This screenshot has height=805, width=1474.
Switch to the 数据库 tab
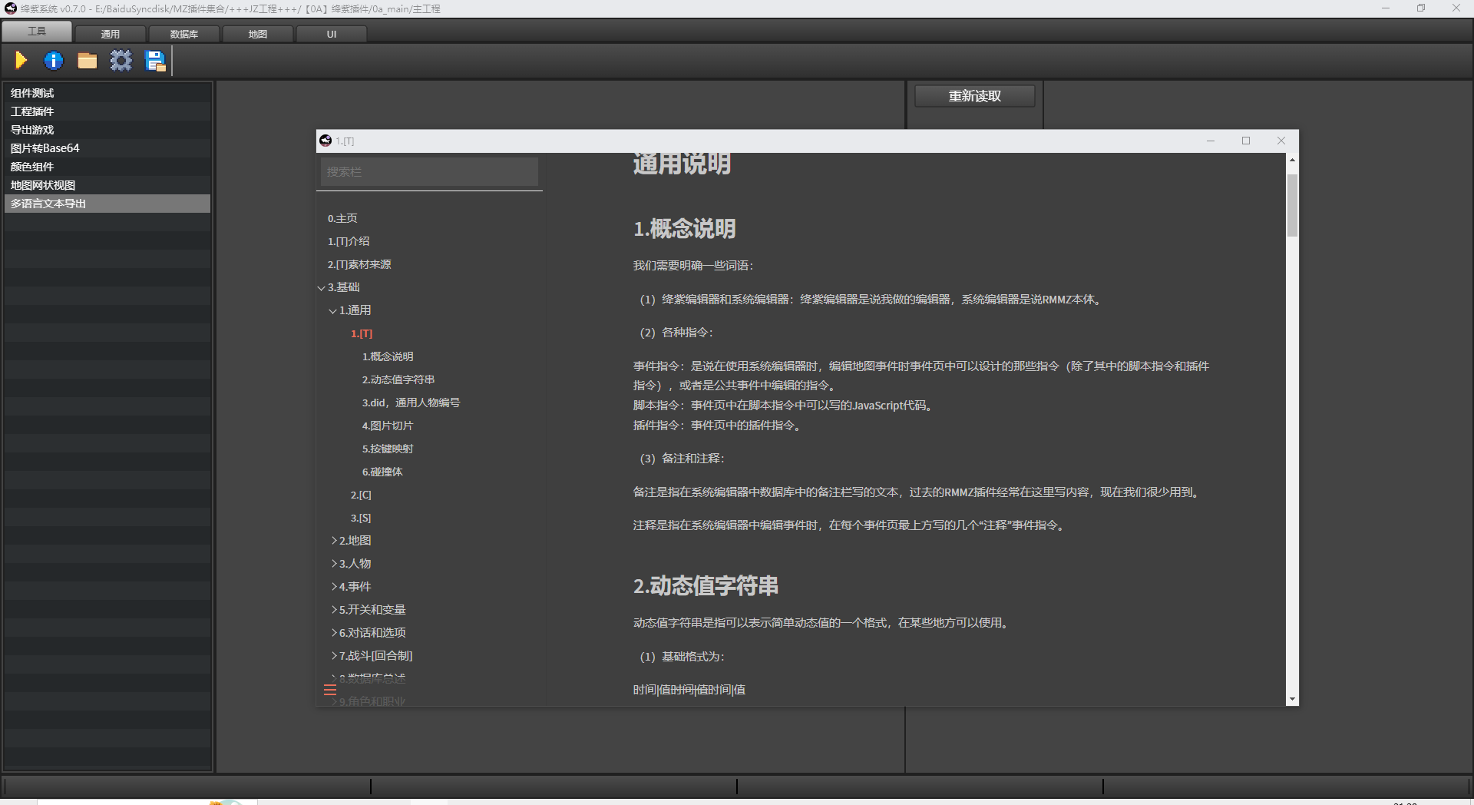click(x=184, y=34)
